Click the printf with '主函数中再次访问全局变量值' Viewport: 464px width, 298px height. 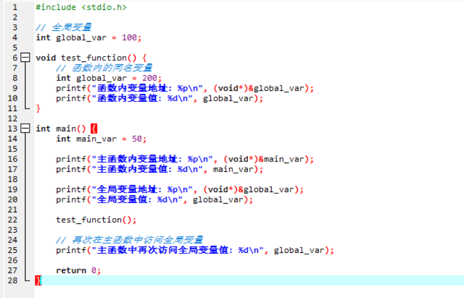195,250
